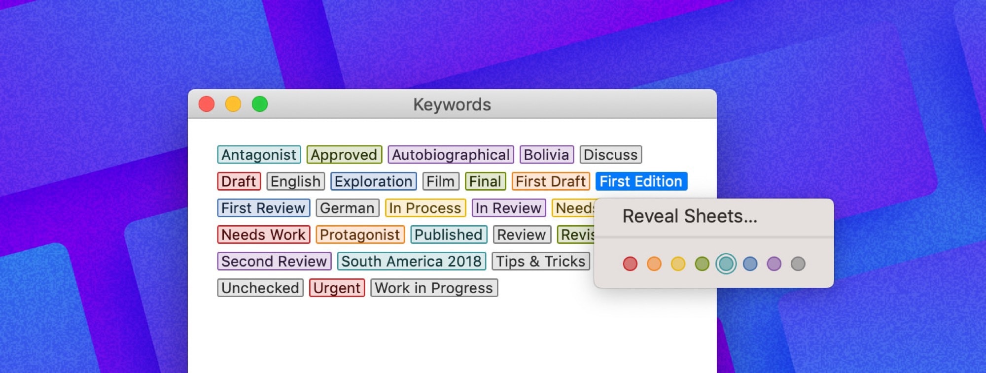Select the South America 2018 keyword
This screenshot has width=986, height=373.
tap(412, 261)
